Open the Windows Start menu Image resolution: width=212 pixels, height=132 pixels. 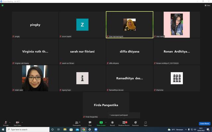point(3,129)
